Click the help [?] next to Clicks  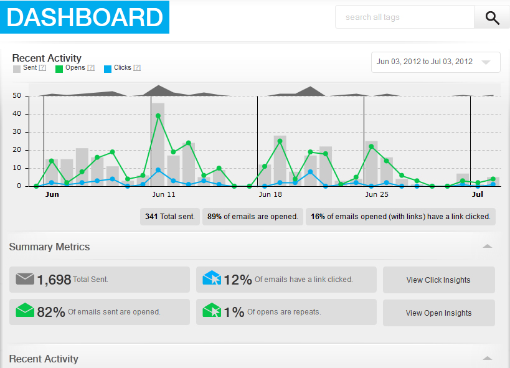[137, 68]
